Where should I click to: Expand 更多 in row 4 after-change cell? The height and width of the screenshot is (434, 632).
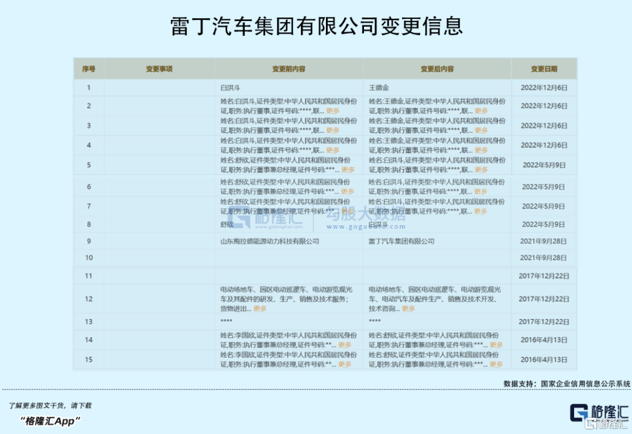coord(481,150)
